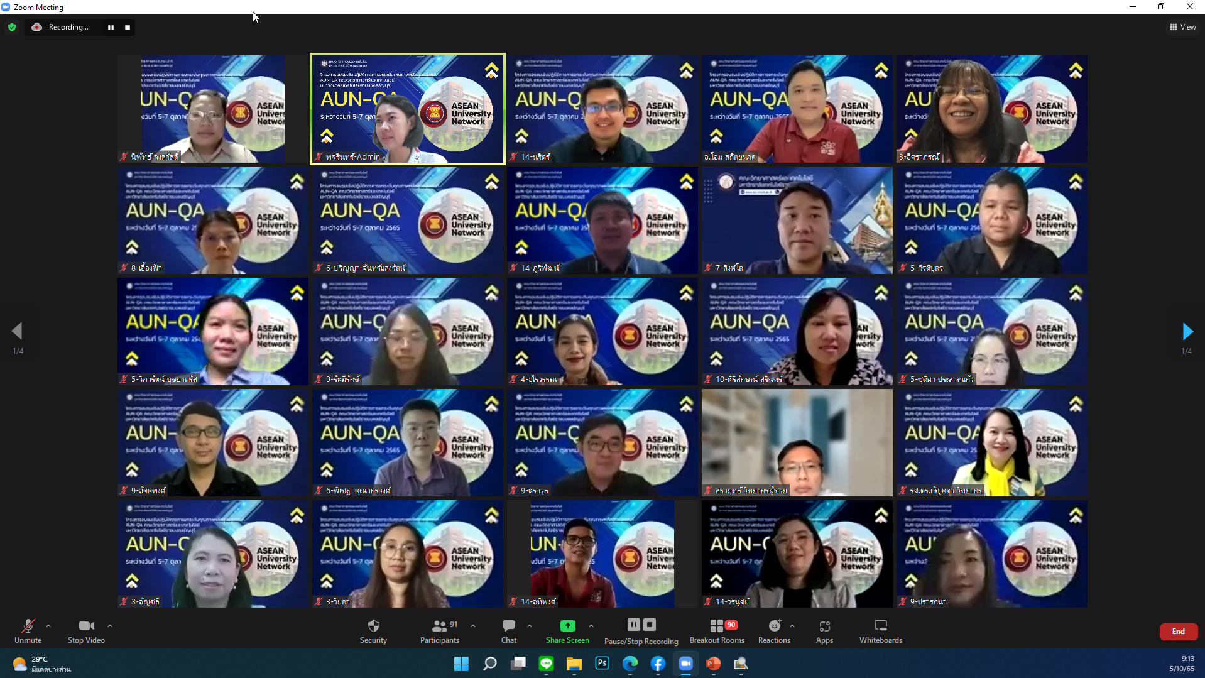Open Zoom icon in taskbar
This screenshot has width=1205, height=678.
(x=685, y=664)
